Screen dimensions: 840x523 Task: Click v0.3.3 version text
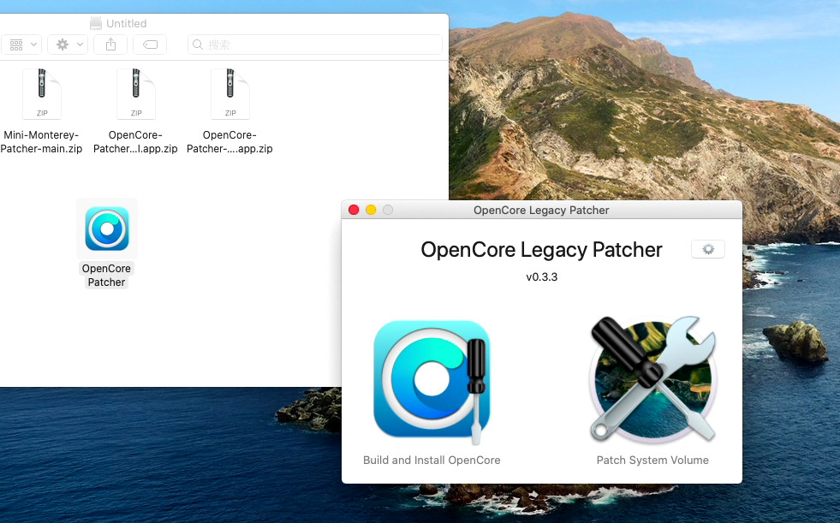pos(542,276)
